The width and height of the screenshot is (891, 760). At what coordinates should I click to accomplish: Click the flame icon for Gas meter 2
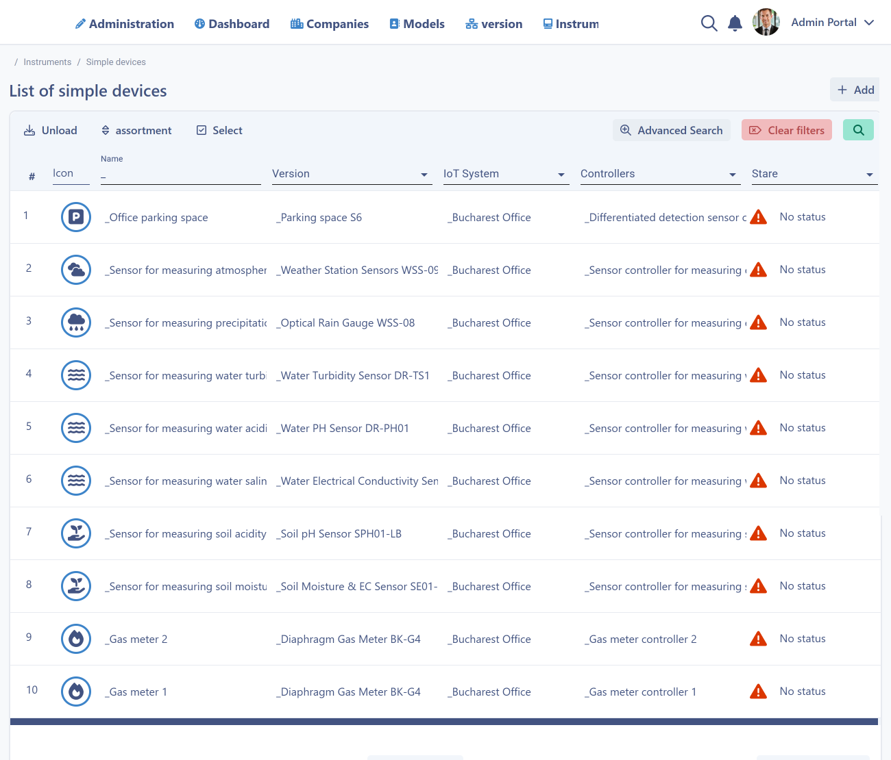coord(76,639)
